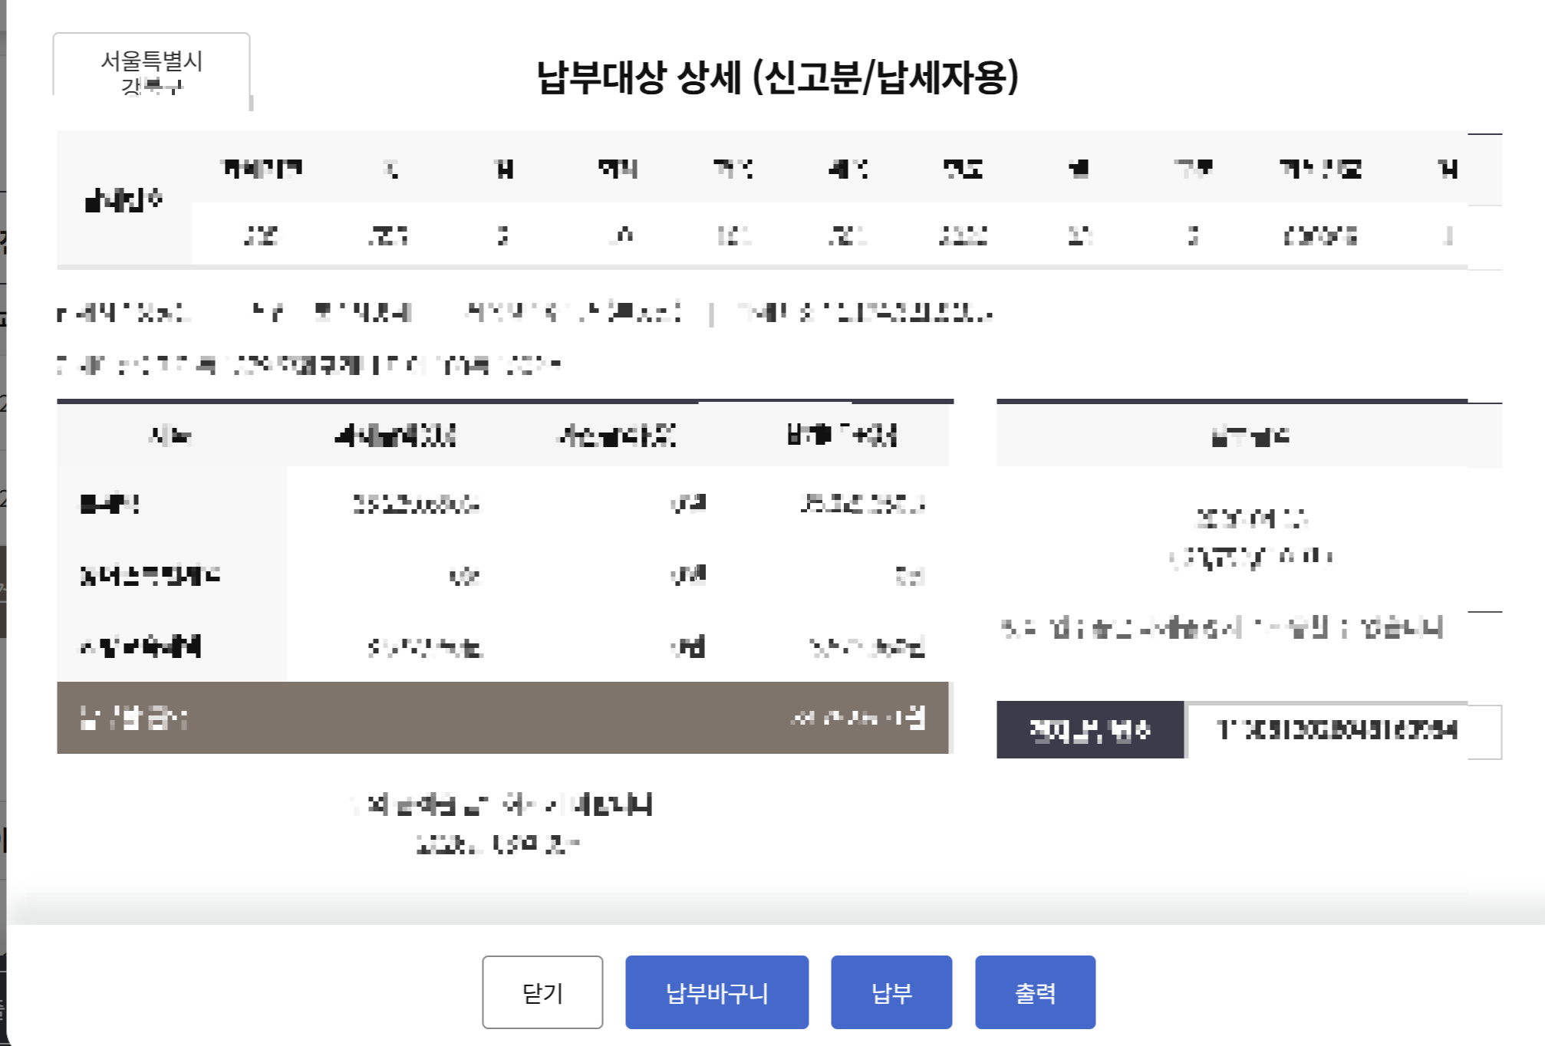This screenshot has height=1046, width=1545.
Task: Click the tax item column header
Action: pyautogui.click(x=170, y=436)
